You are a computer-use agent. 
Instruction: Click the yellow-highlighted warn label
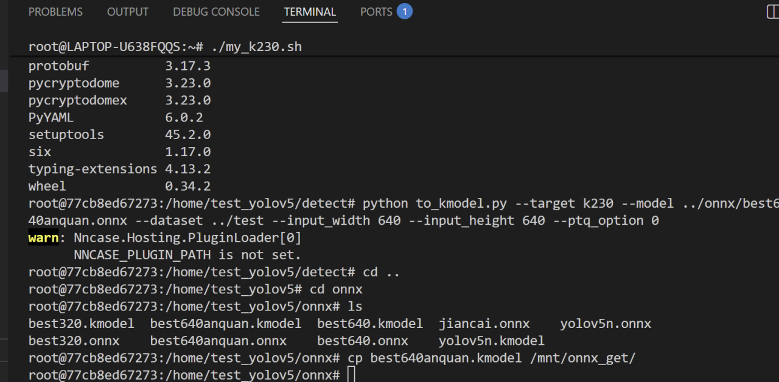click(x=43, y=237)
